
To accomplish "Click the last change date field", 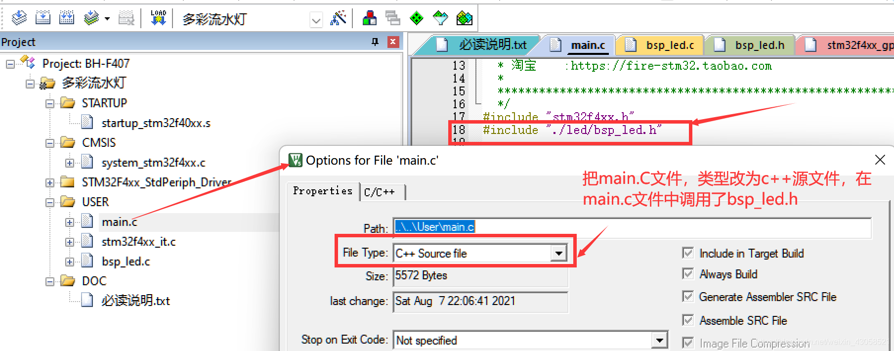I will 481,301.
